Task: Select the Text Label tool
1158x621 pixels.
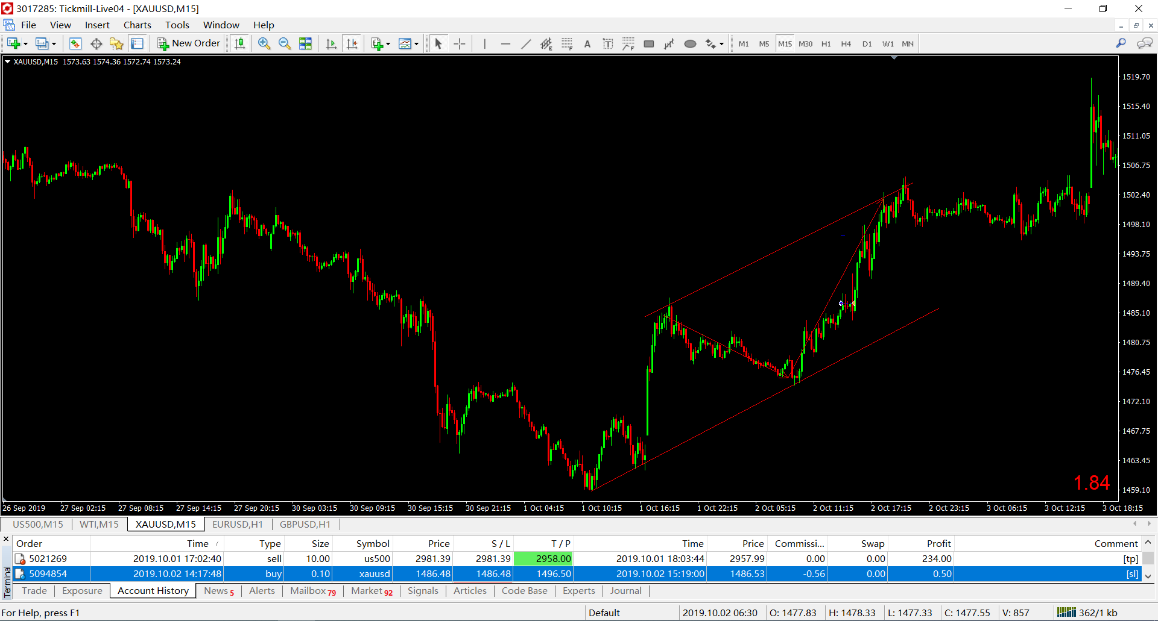Action: tap(608, 43)
